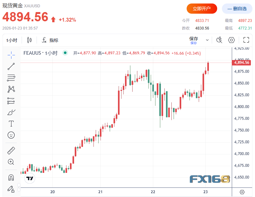Open the candlestick chart type selector

(30, 40)
